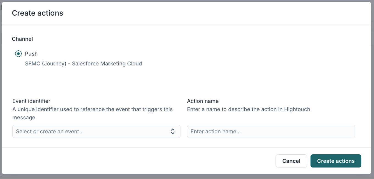Click the SFMC Salesforce Marketing Cloud label
374x179 pixels.
(x=83, y=63)
